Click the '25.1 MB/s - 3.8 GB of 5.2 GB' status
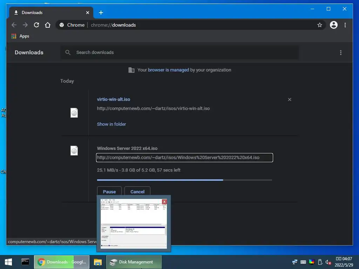359x269 pixels. tap(139, 170)
